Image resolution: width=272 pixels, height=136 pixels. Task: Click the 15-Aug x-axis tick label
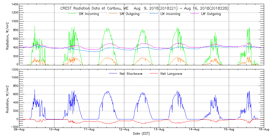(229, 130)
